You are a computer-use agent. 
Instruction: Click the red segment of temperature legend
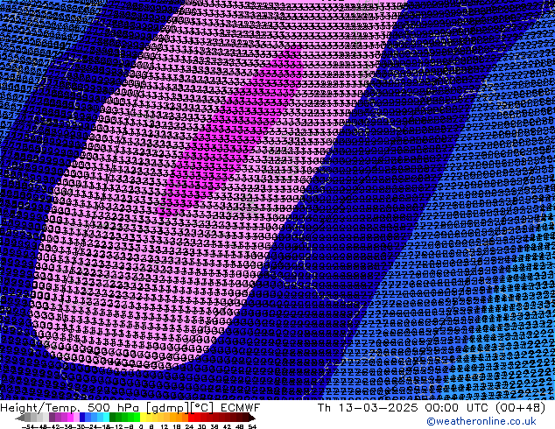click(200, 418)
